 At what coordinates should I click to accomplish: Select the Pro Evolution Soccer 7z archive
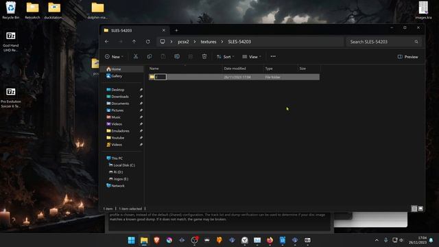coord(11,98)
